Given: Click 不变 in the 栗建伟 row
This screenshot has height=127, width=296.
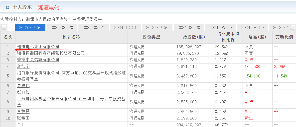Looking at the screenshot, I should pos(249,86).
